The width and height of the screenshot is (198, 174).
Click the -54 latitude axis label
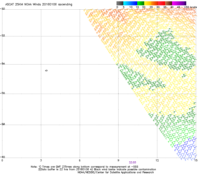point(2,64)
